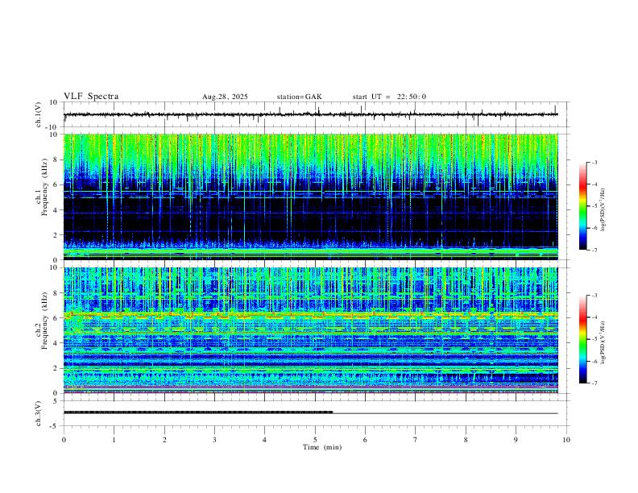Click the time axis tick label "3"
The image size is (638, 493).
[x=214, y=440]
